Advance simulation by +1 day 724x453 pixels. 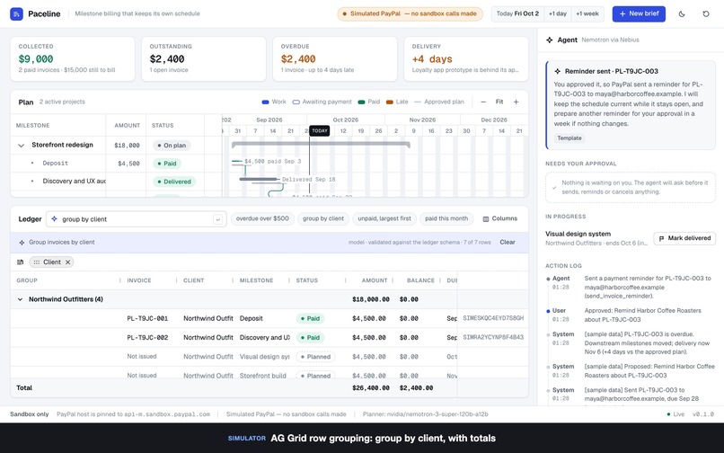point(557,13)
